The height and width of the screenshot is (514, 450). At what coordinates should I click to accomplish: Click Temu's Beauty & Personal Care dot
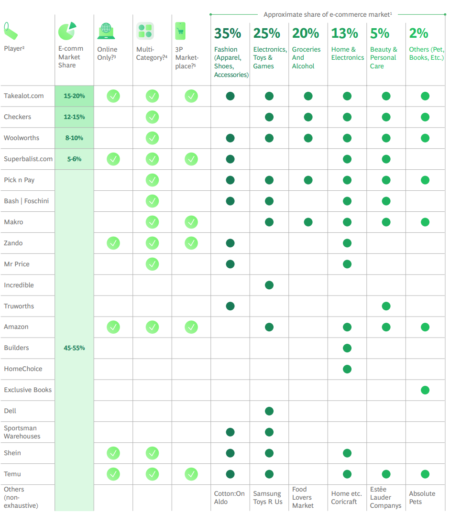(386, 474)
